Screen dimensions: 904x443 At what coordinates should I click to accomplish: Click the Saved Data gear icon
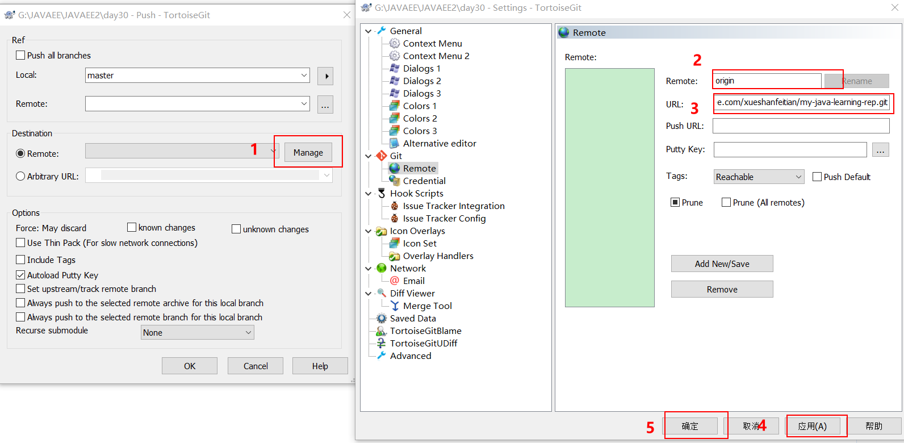pos(382,318)
